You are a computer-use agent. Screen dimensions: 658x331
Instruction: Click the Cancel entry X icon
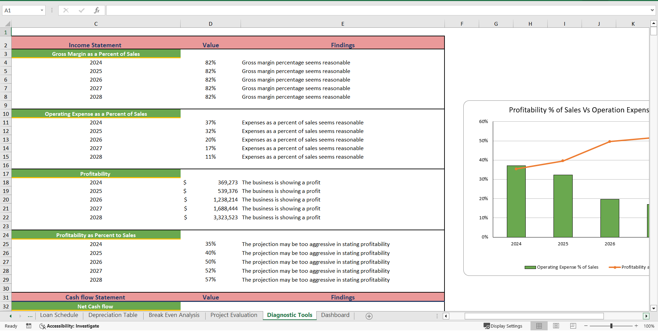tap(66, 10)
